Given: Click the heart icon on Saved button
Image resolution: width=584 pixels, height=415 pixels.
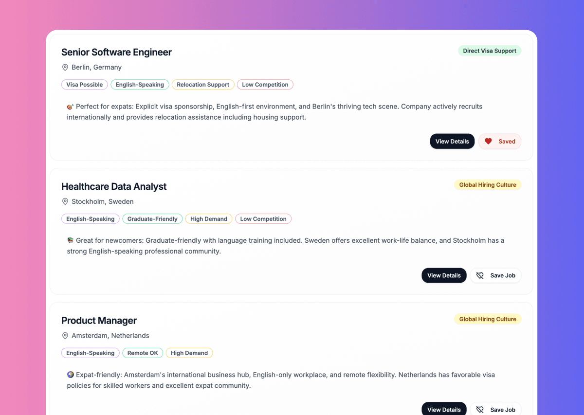Looking at the screenshot, I should click(488, 142).
